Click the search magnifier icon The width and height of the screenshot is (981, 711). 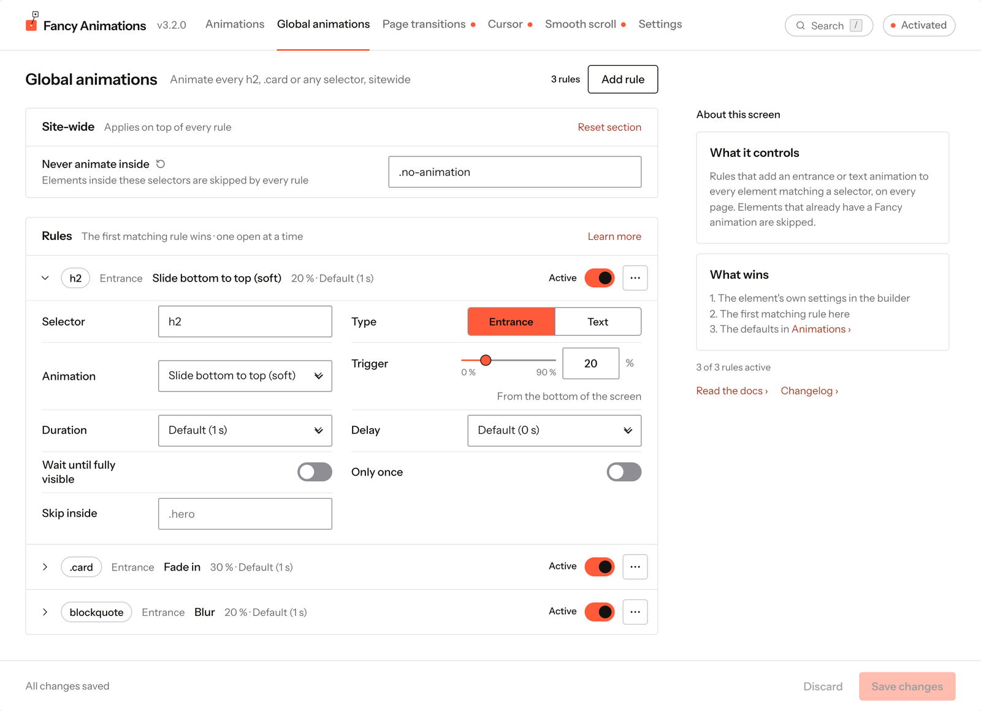tap(800, 26)
